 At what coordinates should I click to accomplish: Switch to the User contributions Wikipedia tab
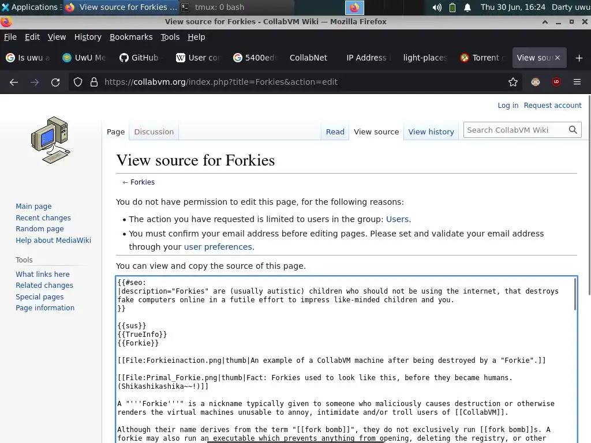(199, 58)
